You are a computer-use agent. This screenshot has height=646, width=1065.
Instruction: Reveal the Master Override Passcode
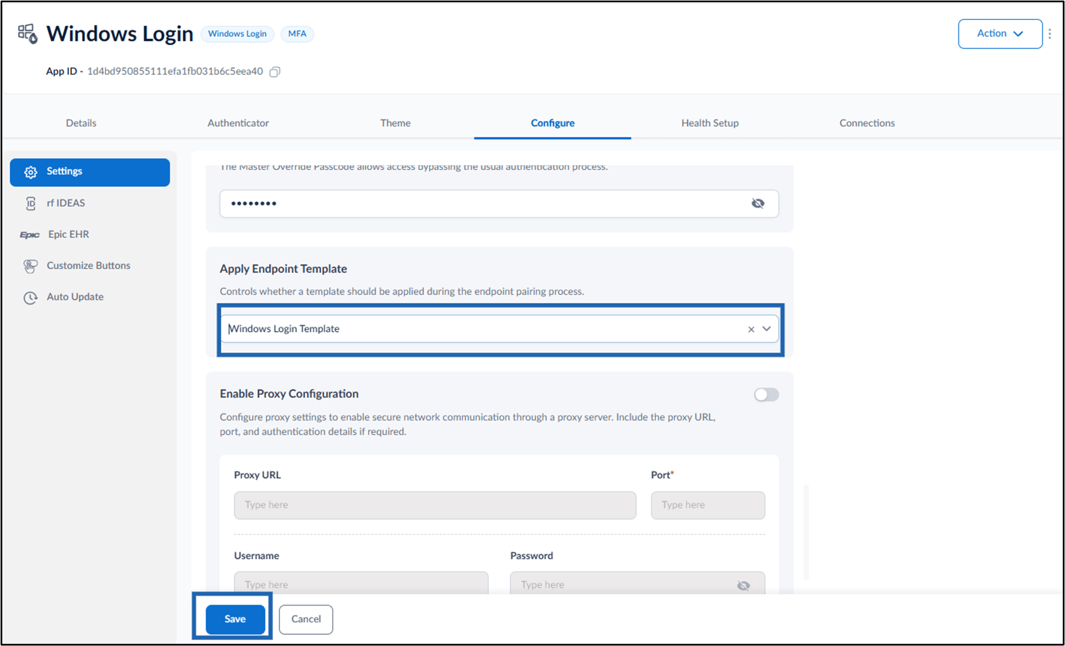coord(758,204)
